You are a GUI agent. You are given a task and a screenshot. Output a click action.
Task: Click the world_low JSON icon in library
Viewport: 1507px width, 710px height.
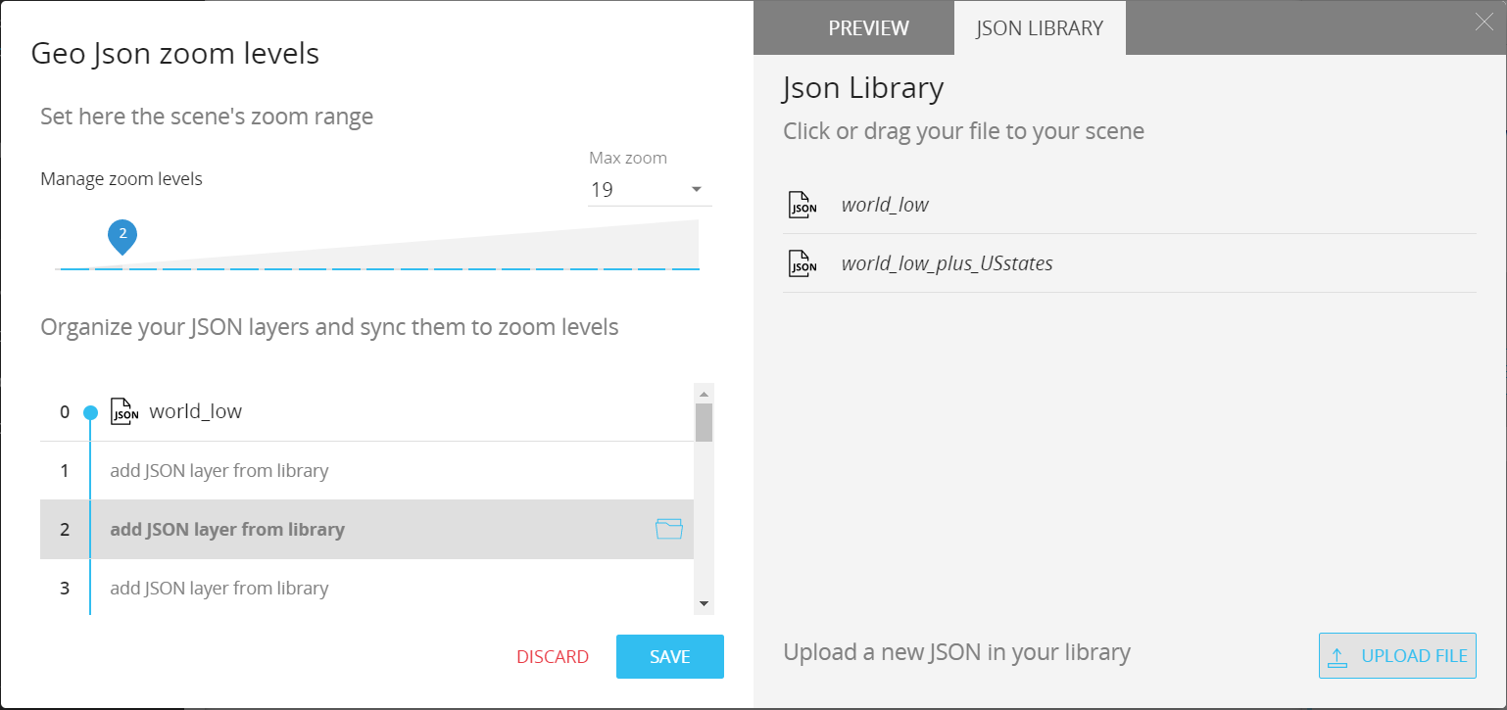point(802,205)
